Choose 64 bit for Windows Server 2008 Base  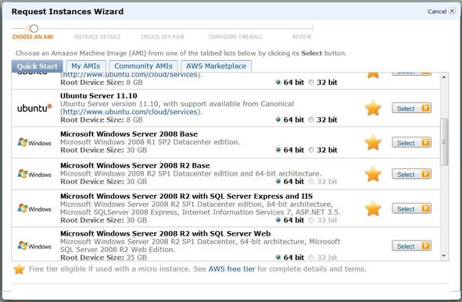coord(278,150)
